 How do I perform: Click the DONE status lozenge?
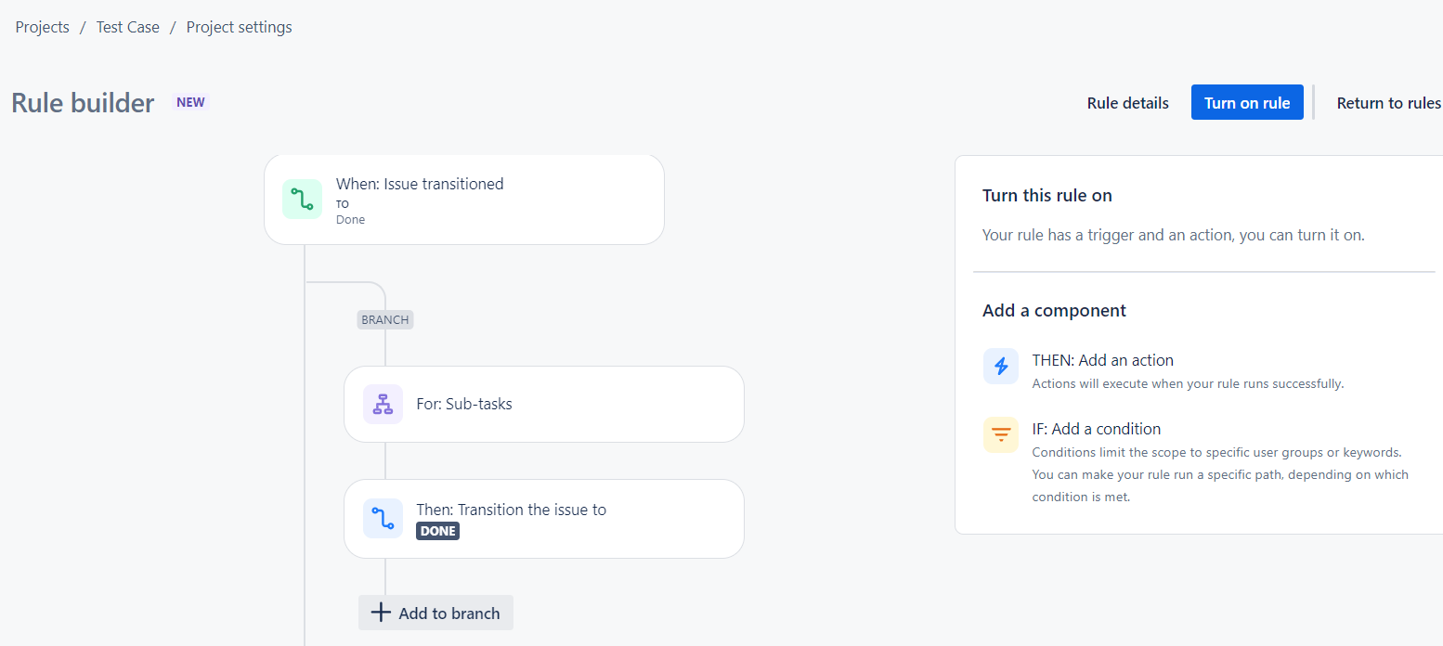437,531
